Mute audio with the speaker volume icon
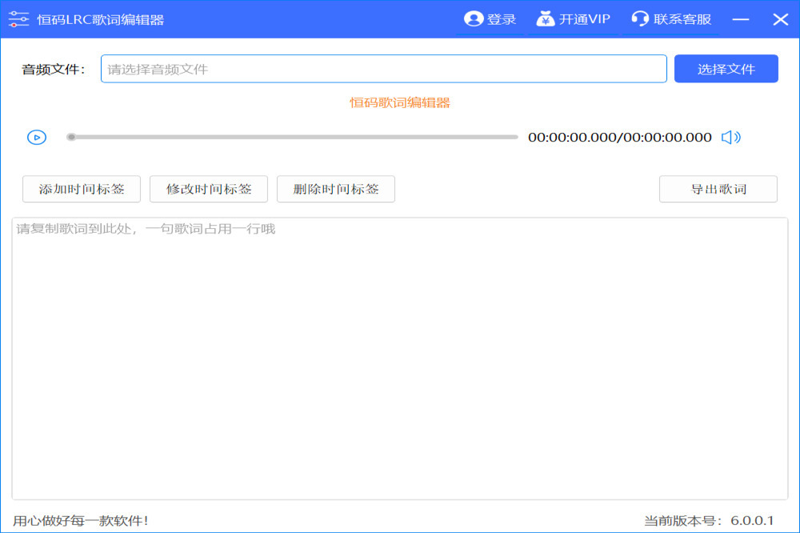800x533 pixels. click(730, 138)
